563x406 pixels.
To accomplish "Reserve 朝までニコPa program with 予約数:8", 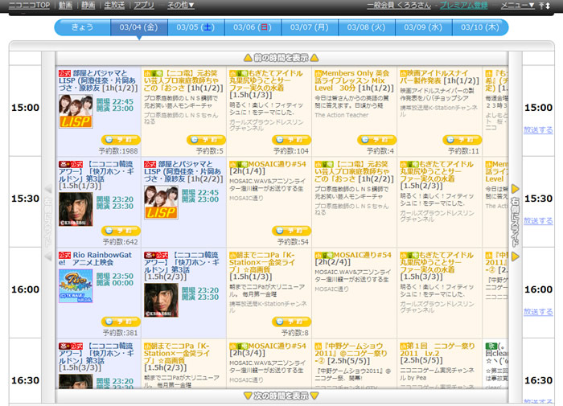I will (x=291, y=322).
